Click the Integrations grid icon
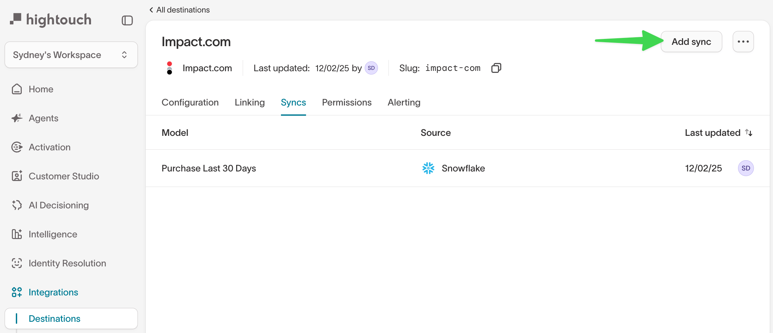Image resolution: width=773 pixels, height=333 pixels. [x=17, y=292]
